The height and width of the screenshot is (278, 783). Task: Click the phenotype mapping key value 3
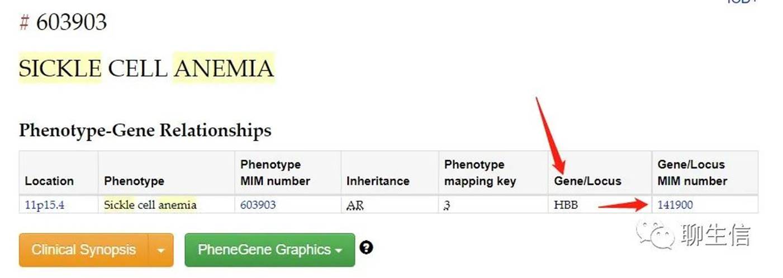click(x=447, y=205)
